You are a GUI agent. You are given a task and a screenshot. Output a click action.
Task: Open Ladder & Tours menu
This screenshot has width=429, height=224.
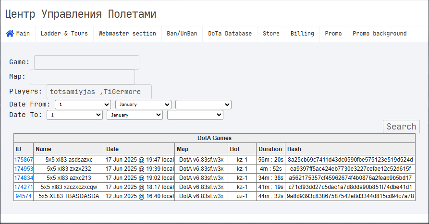(64, 34)
